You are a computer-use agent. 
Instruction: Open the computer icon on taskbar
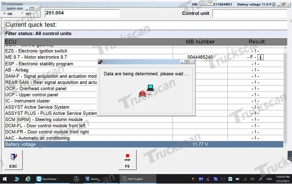tap(17, 179)
